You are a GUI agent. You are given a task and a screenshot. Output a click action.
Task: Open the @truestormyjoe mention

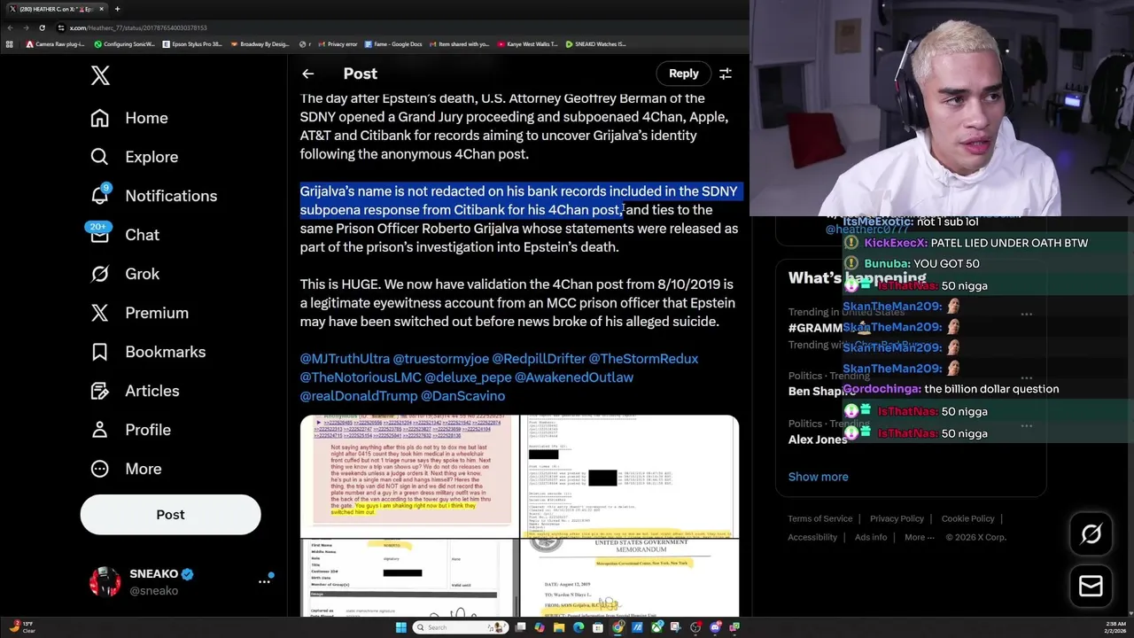tap(440, 359)
